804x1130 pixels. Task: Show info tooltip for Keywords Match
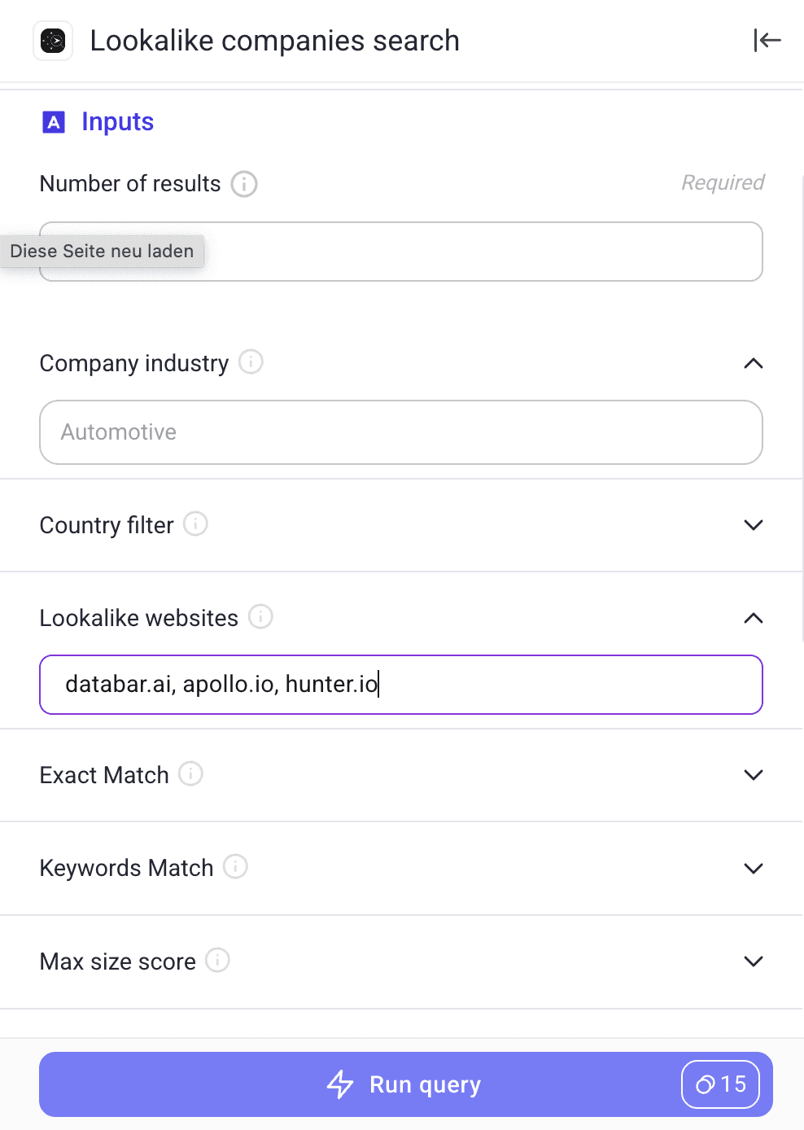235,866
